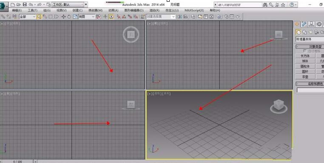Activate the Select Object tool
The width and height of the screenshot is (324, 163).
tap(39, 17)
